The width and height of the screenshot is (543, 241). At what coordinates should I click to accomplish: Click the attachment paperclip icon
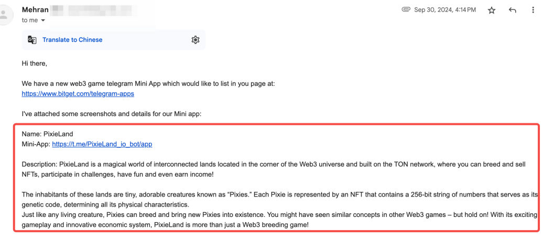(x=405, y=9)
